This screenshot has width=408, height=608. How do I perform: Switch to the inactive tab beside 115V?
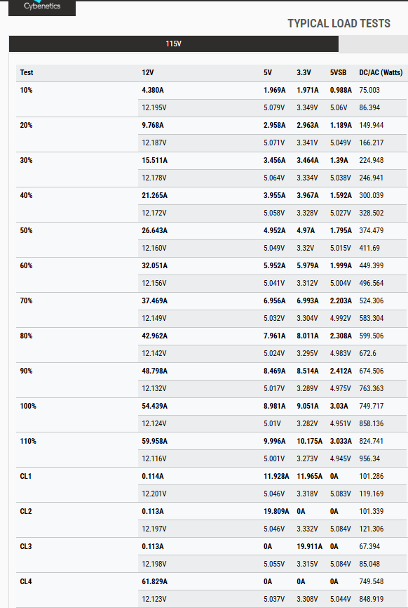coord(373,44)
